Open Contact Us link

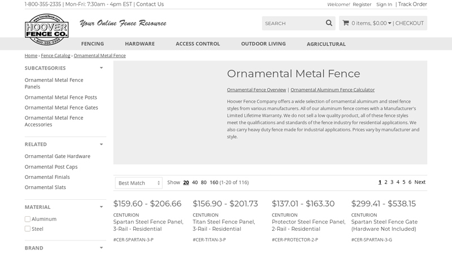pyautogui.click(x=150, y=5)
